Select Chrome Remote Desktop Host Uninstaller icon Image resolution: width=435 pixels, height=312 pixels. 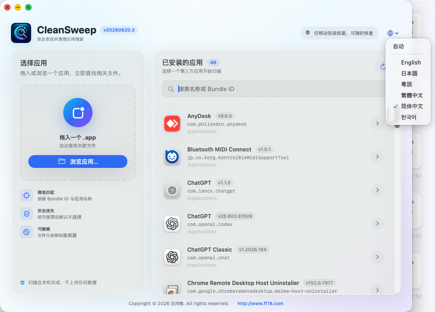click(x=172, y=288)
